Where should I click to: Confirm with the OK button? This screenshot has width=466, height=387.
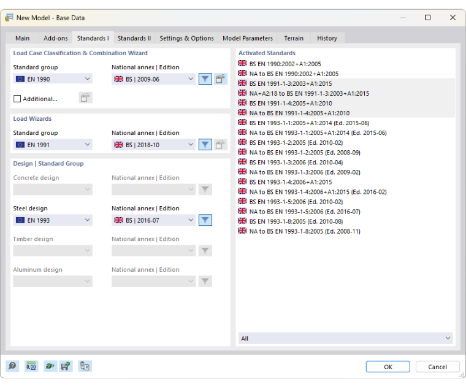click(388, 367)
